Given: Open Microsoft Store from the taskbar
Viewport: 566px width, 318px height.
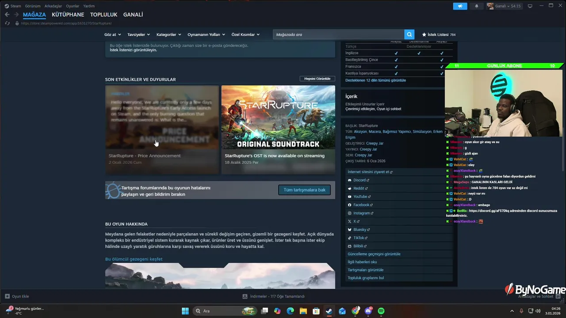Looking at the screenshot, I should pyautogui.click(x=316, y=311).
